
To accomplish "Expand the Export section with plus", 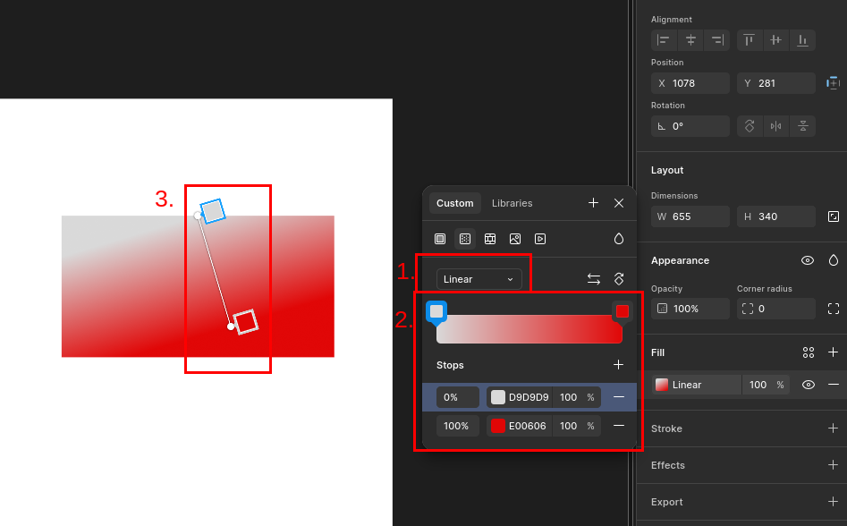I will [x=834, y=502].
